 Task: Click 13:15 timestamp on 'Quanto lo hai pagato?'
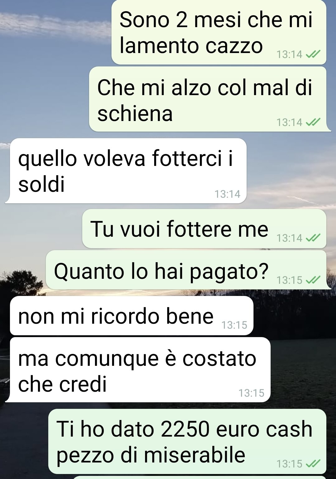(x=290, y=280)
